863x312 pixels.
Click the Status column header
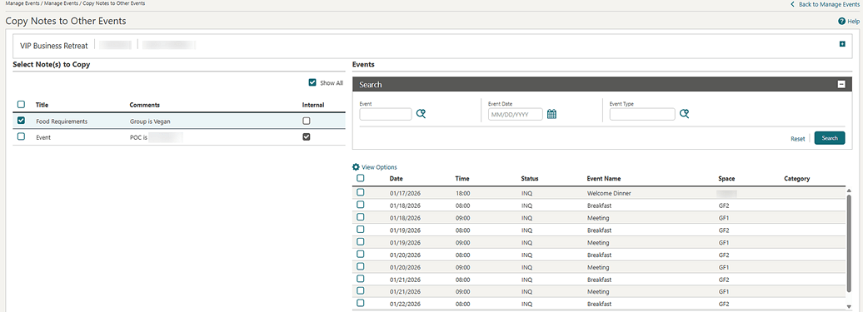530,179
